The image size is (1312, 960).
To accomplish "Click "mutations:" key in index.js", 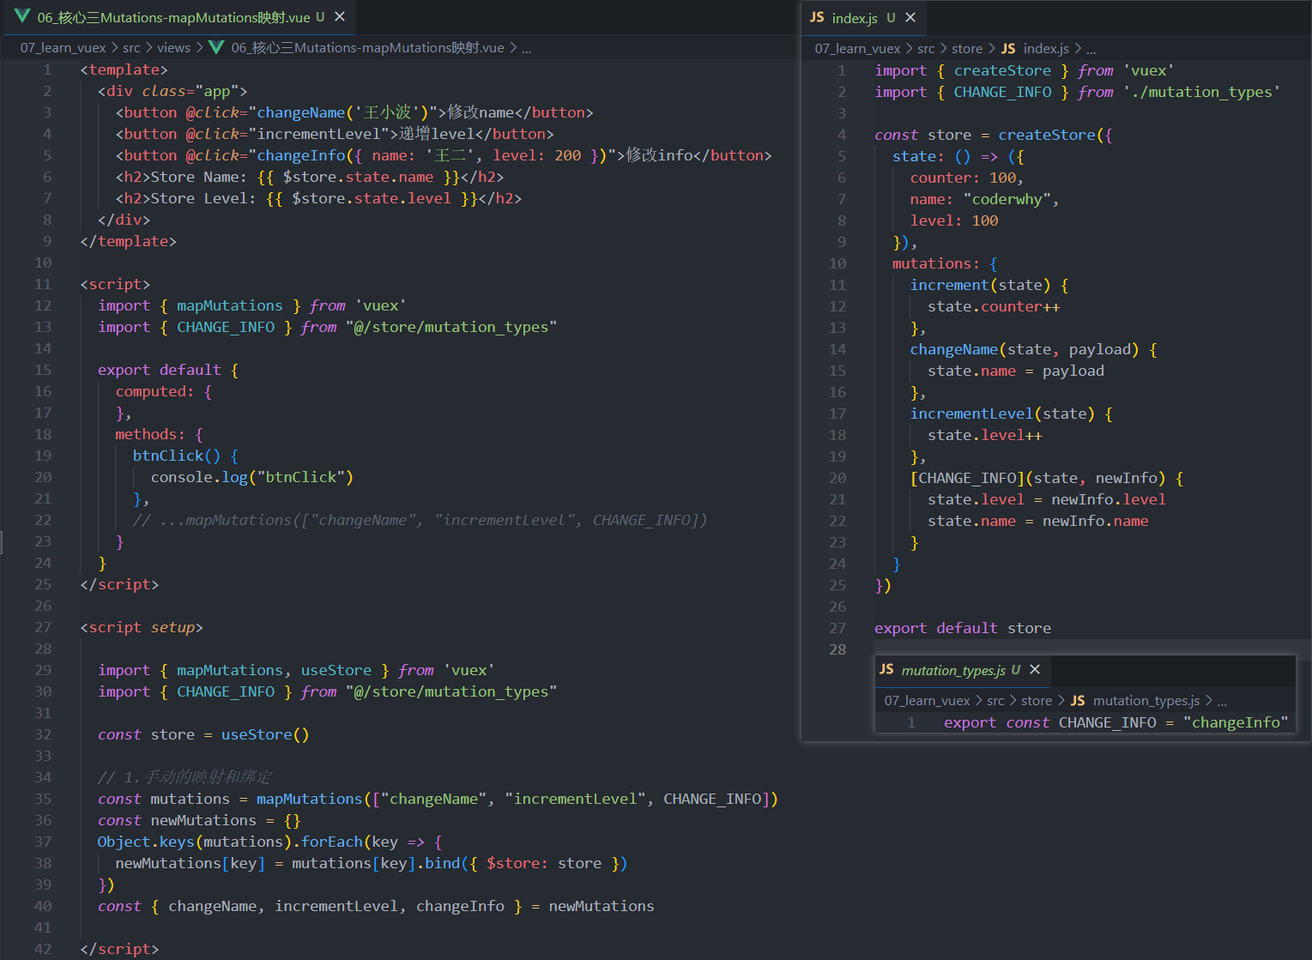I will point(935,263).
